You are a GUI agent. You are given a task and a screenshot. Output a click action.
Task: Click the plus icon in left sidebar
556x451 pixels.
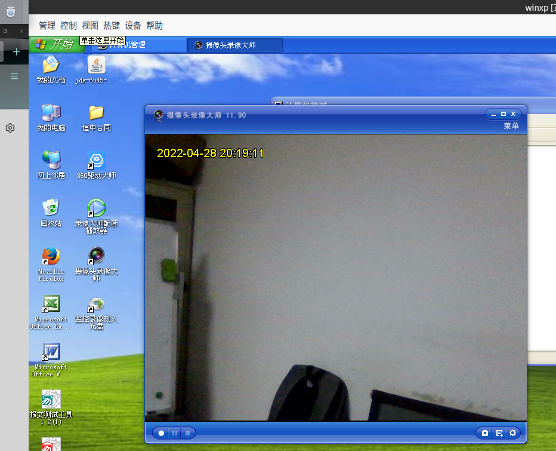[16, 52]
